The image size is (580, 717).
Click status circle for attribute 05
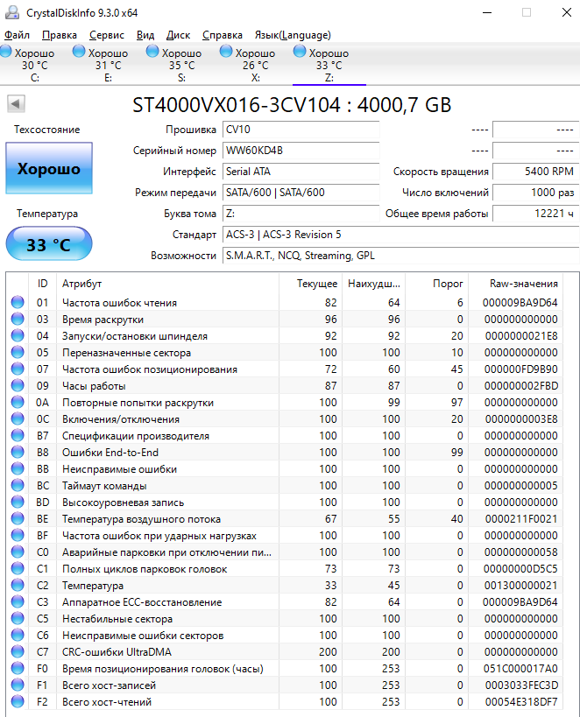pyautogui.click(x=18, y=352)
